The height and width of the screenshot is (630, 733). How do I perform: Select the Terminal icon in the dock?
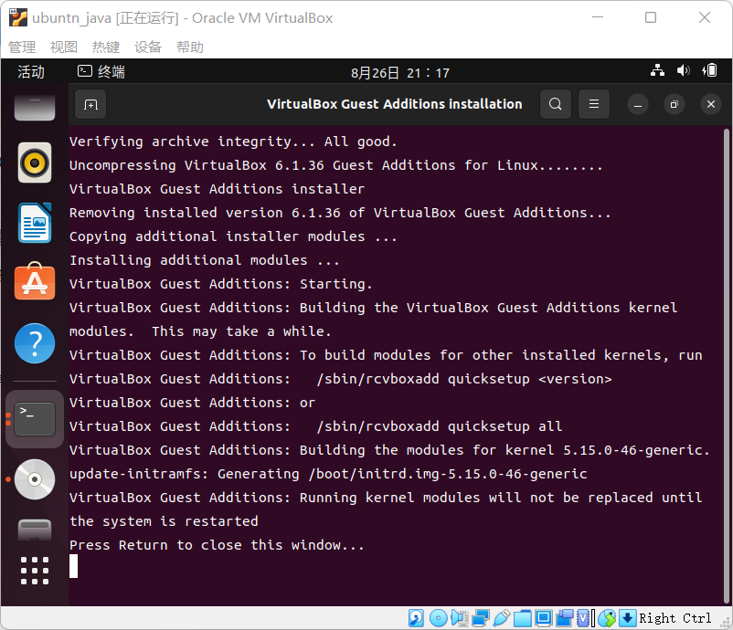(x=35, y=419)
